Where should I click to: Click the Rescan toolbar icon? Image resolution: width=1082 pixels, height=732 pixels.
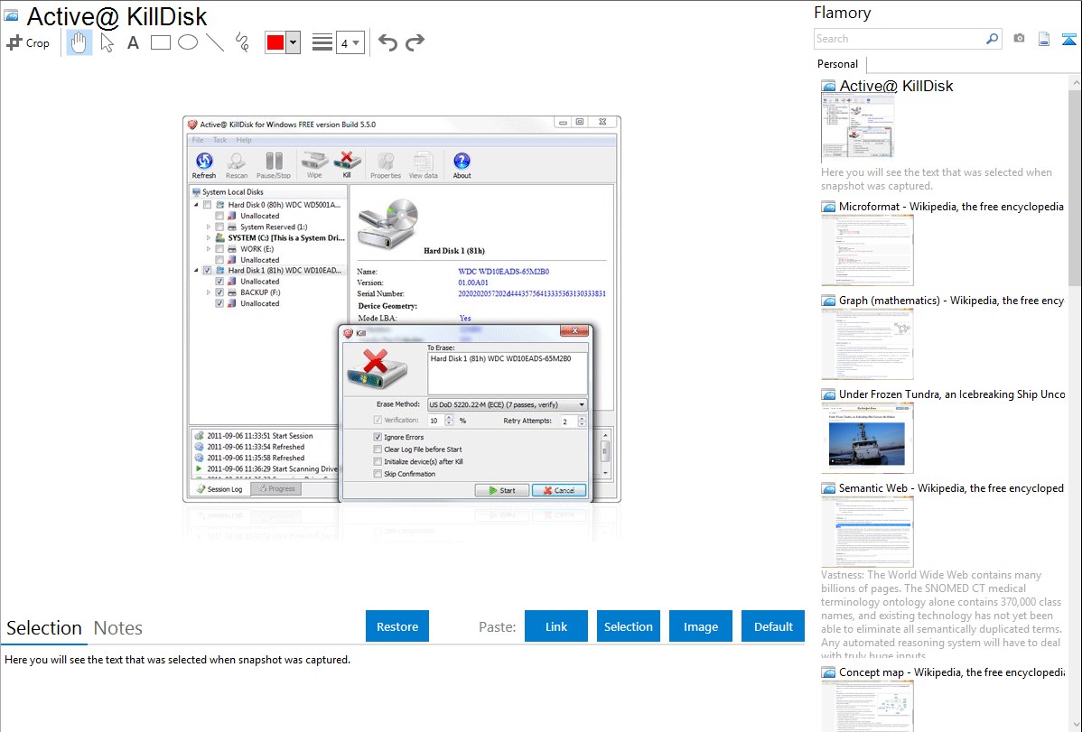point(237,165)
